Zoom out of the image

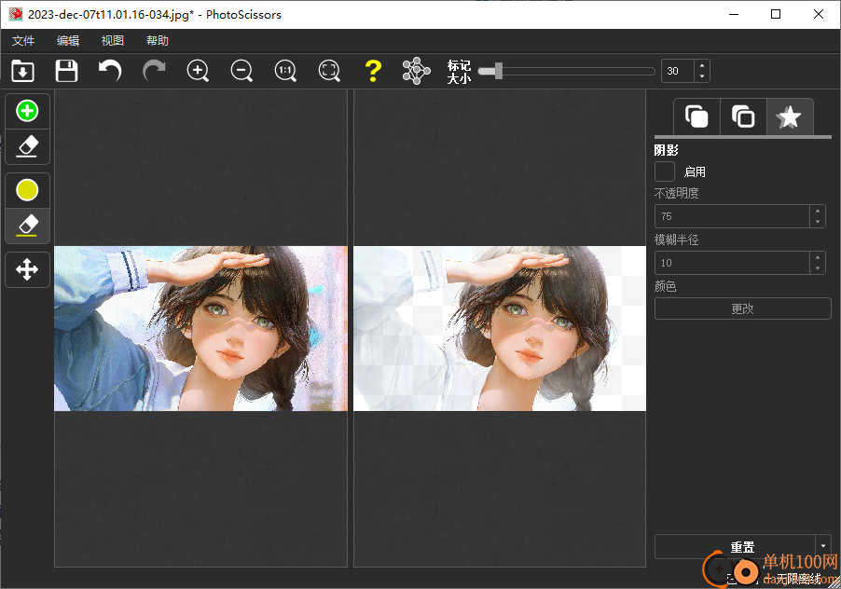[241, 71]
